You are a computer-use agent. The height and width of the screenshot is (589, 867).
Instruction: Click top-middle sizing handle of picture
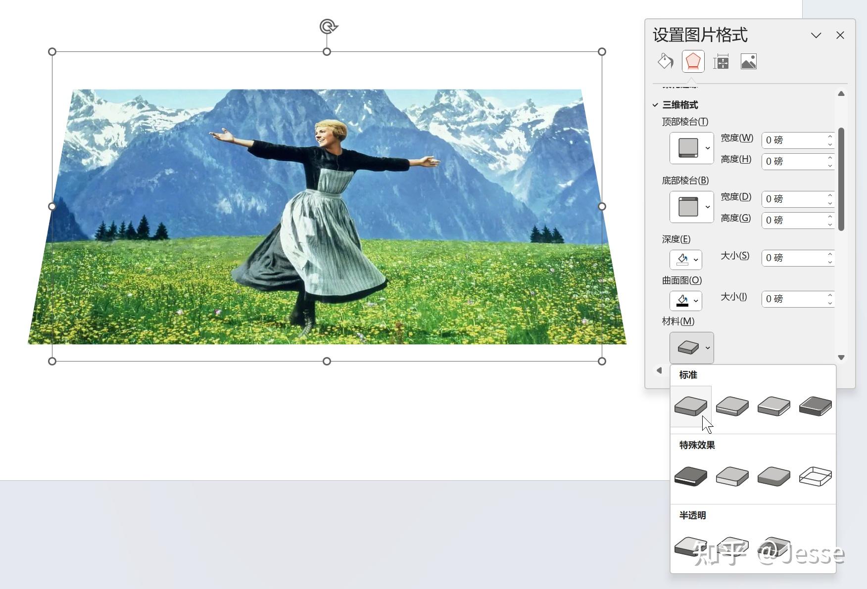[327, 51]
